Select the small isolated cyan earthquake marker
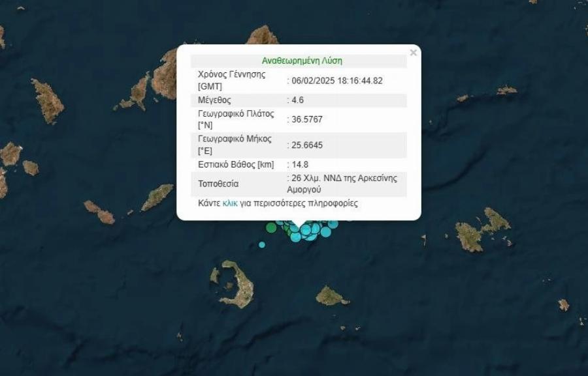 click(x=262, y=245)
